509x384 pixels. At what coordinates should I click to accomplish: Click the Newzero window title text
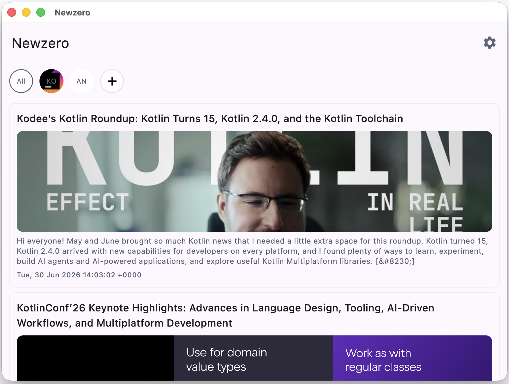72,13
